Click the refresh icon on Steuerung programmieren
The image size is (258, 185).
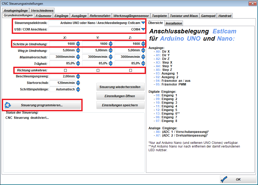[x=8, y=105]
